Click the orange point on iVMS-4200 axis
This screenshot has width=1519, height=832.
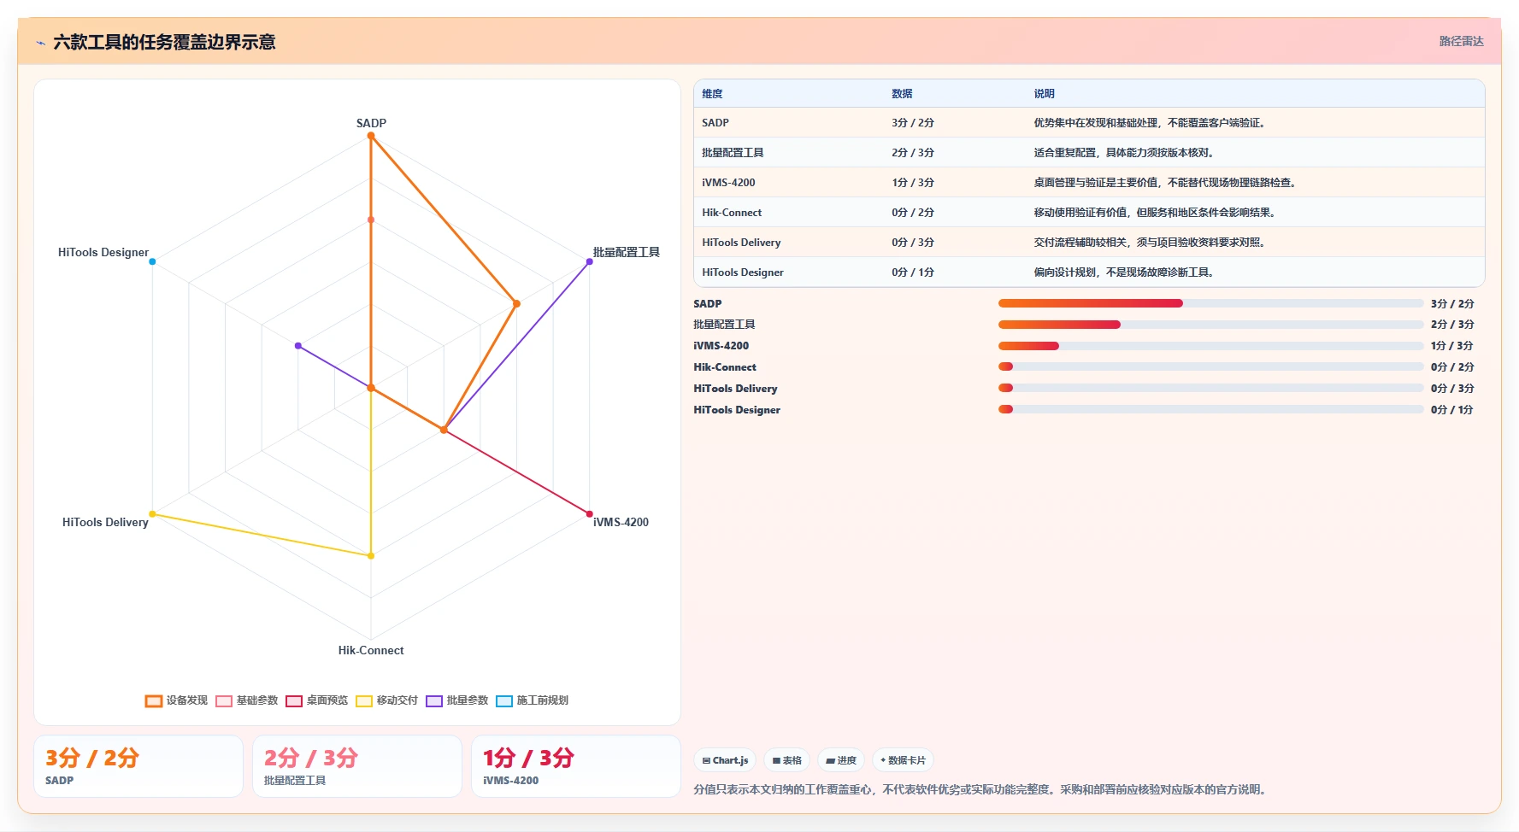point(444,430)
